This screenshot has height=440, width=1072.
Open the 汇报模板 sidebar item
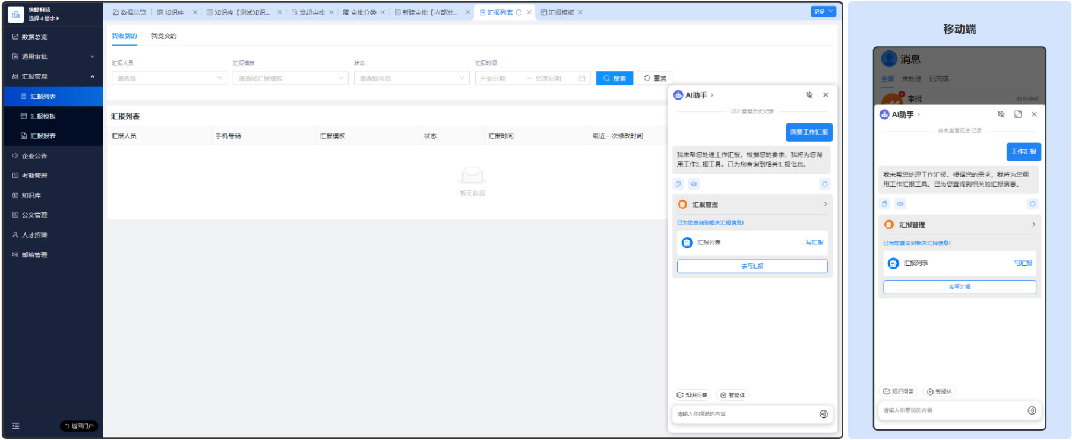click(x=43, y=116)
